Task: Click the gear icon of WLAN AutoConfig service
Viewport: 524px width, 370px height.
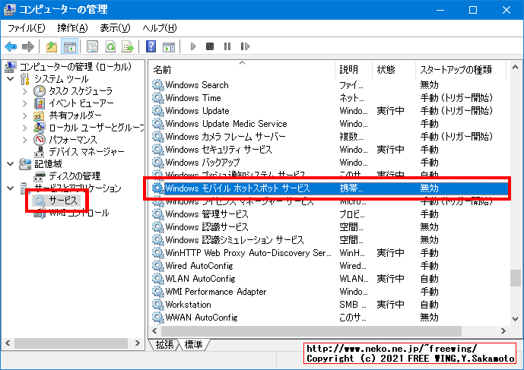Action: [157, 279]
